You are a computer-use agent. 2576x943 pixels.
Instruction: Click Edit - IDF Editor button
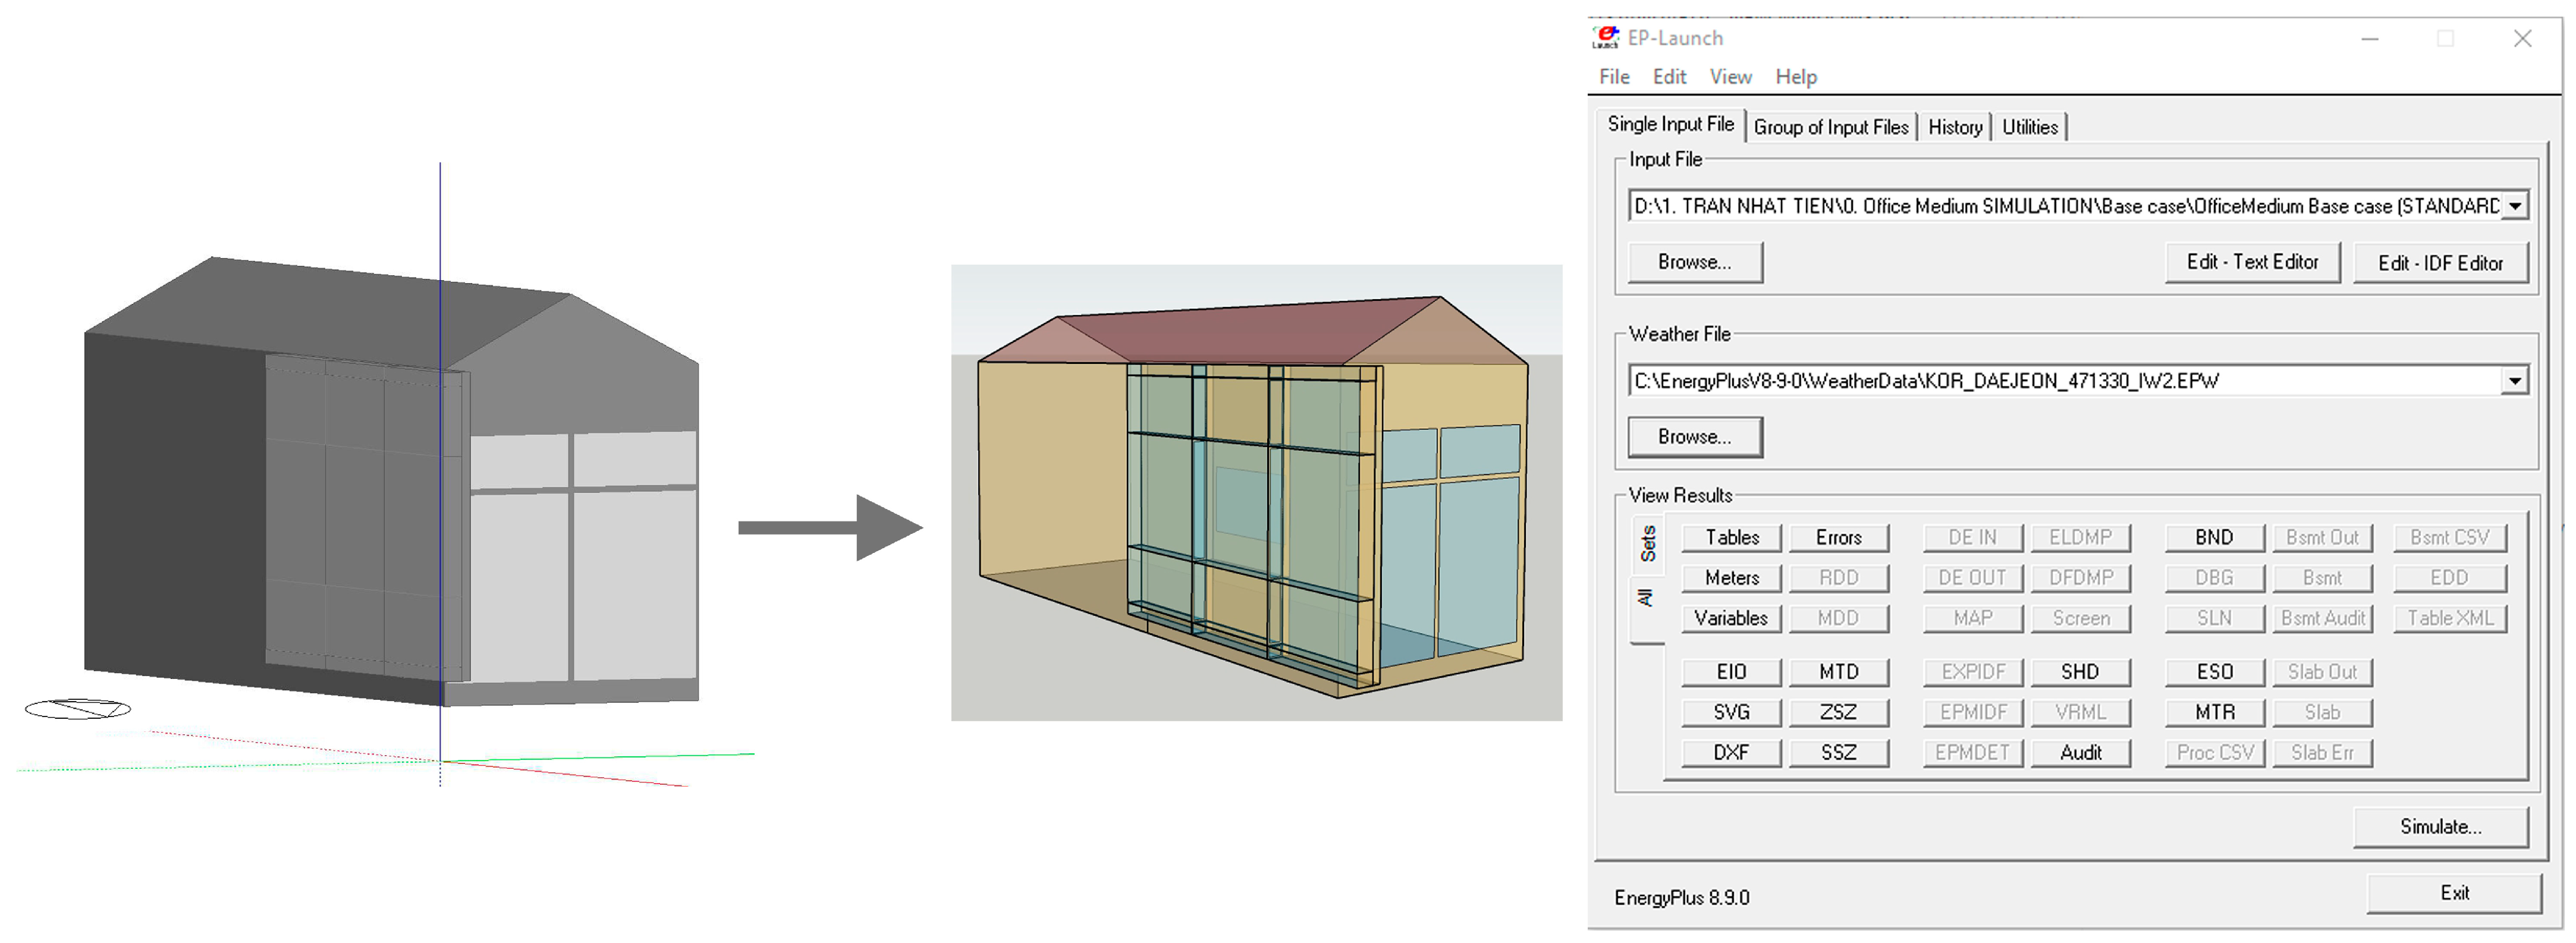click(x=2439, y=263)
